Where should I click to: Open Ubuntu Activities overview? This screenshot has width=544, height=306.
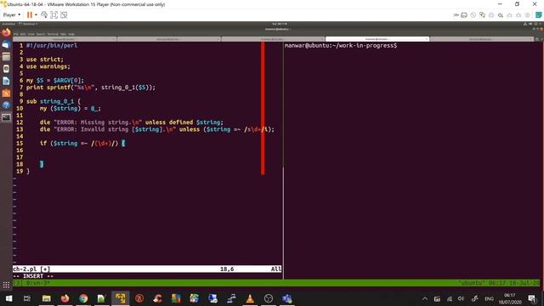8,24
